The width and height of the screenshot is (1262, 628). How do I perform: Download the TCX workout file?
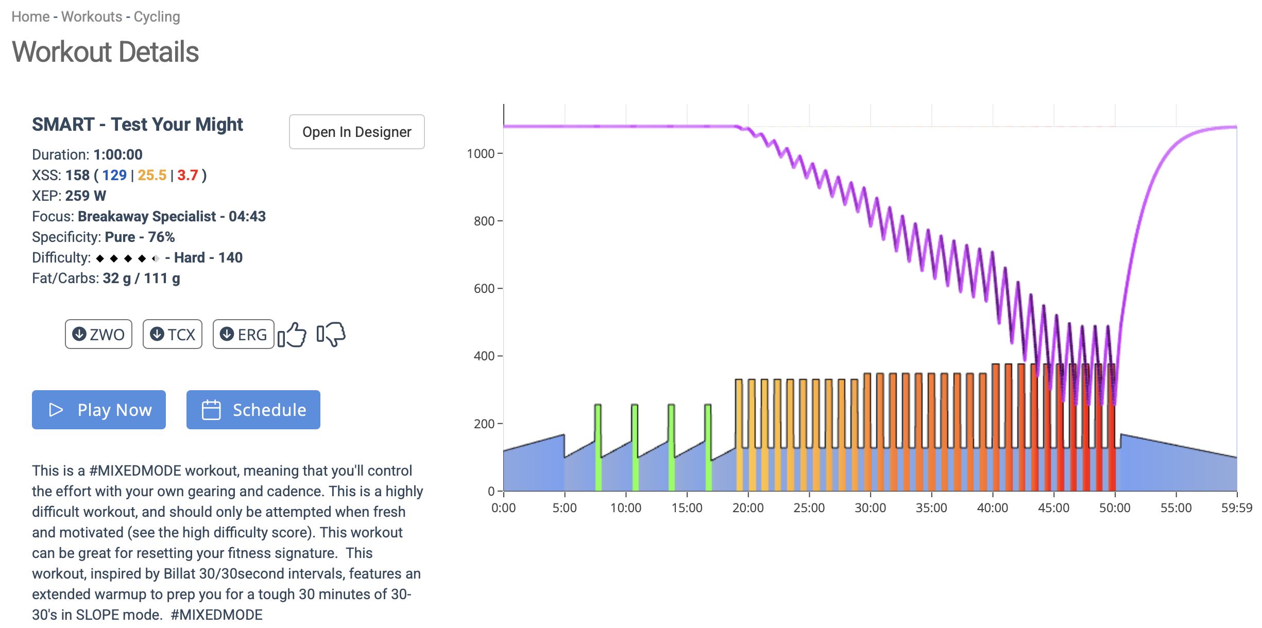pyautogui.click(x=173, y=335)
